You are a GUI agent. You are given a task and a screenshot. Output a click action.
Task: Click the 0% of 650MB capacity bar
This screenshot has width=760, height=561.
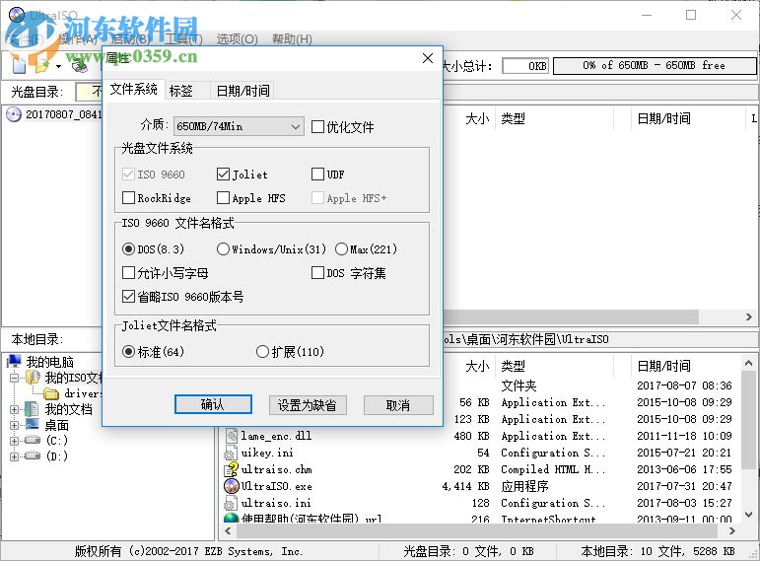[655, 66]
